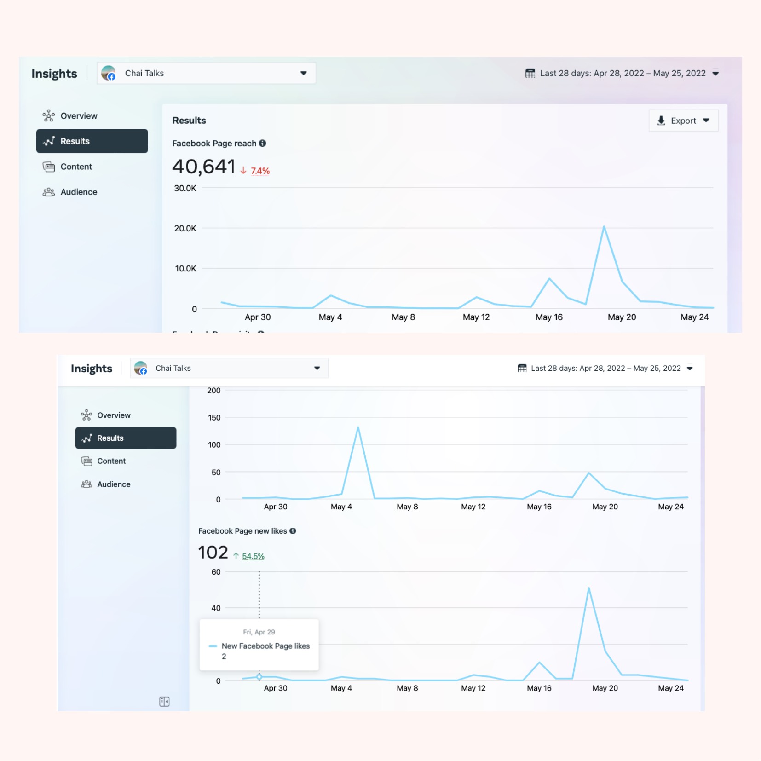Viewport: 761px width, 761px height.
Task: Click the collapse sidebar icon at bottom left
Action: click(x=164, y=701)
